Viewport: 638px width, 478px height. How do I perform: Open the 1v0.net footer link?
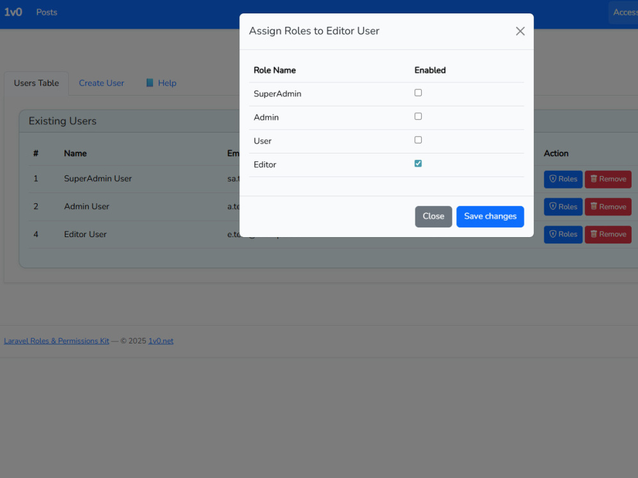[x=161, y=341]
